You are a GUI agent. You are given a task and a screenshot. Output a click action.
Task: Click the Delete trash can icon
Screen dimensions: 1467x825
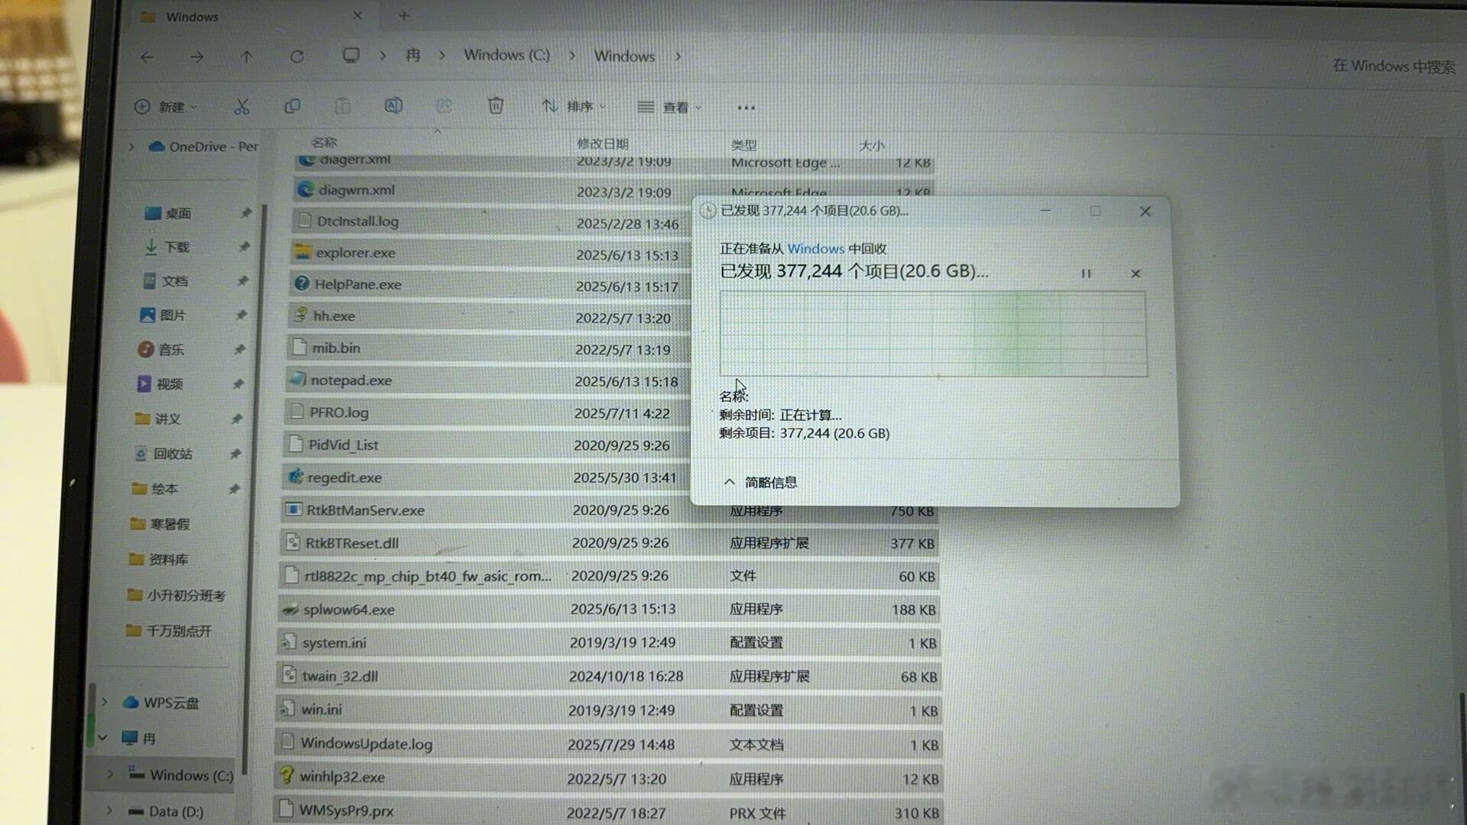[x=496, y=106]
